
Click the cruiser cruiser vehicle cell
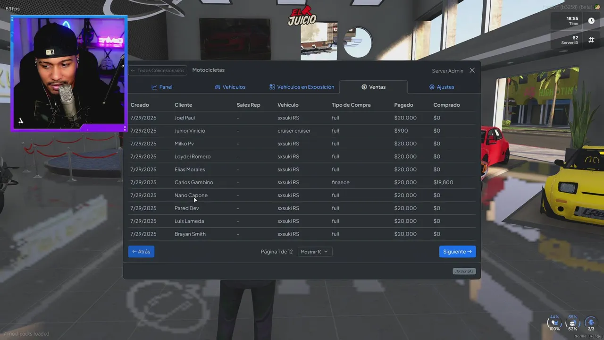(294, 131)
